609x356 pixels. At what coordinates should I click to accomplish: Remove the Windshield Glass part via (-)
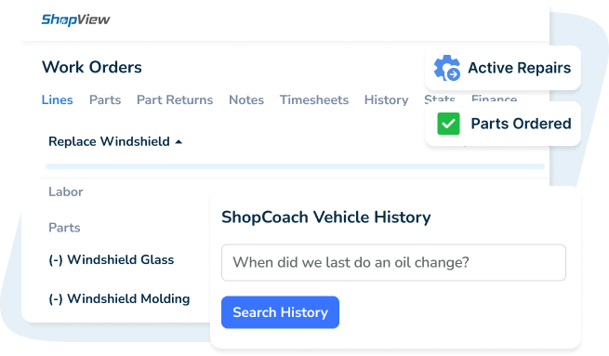click(56, 259)
